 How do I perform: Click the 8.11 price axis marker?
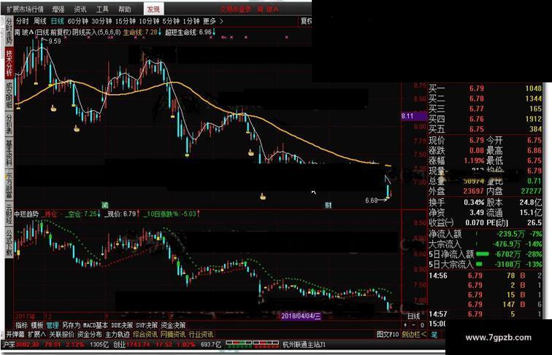point(413,116)
